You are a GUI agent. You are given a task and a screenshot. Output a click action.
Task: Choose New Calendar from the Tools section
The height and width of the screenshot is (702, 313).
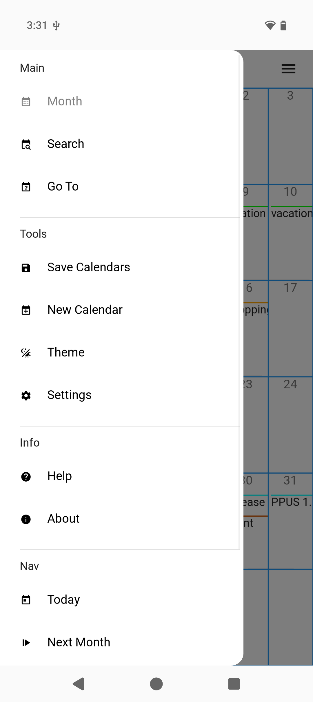pyautogui.click(x=85, y=310)
